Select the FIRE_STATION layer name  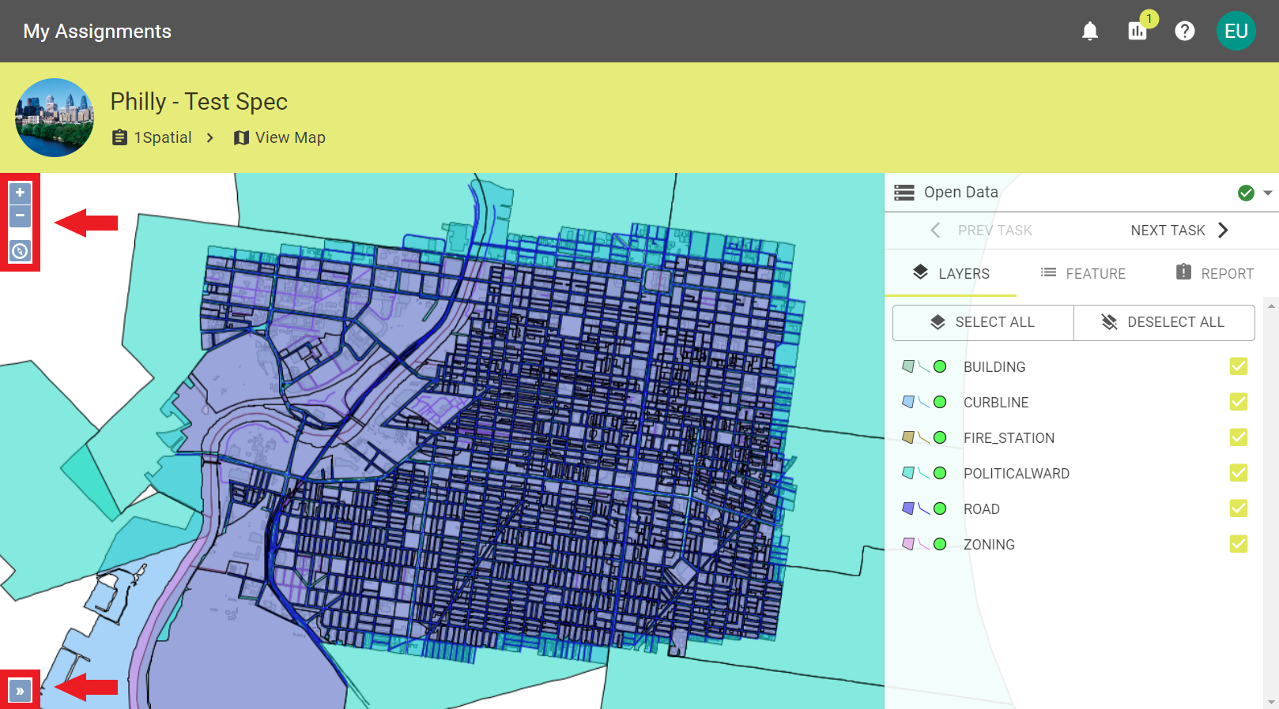1009,438
